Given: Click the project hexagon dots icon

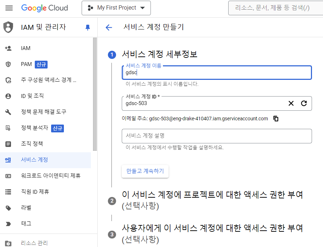Looking at the screenshot, I should click(x=90, y=8).
